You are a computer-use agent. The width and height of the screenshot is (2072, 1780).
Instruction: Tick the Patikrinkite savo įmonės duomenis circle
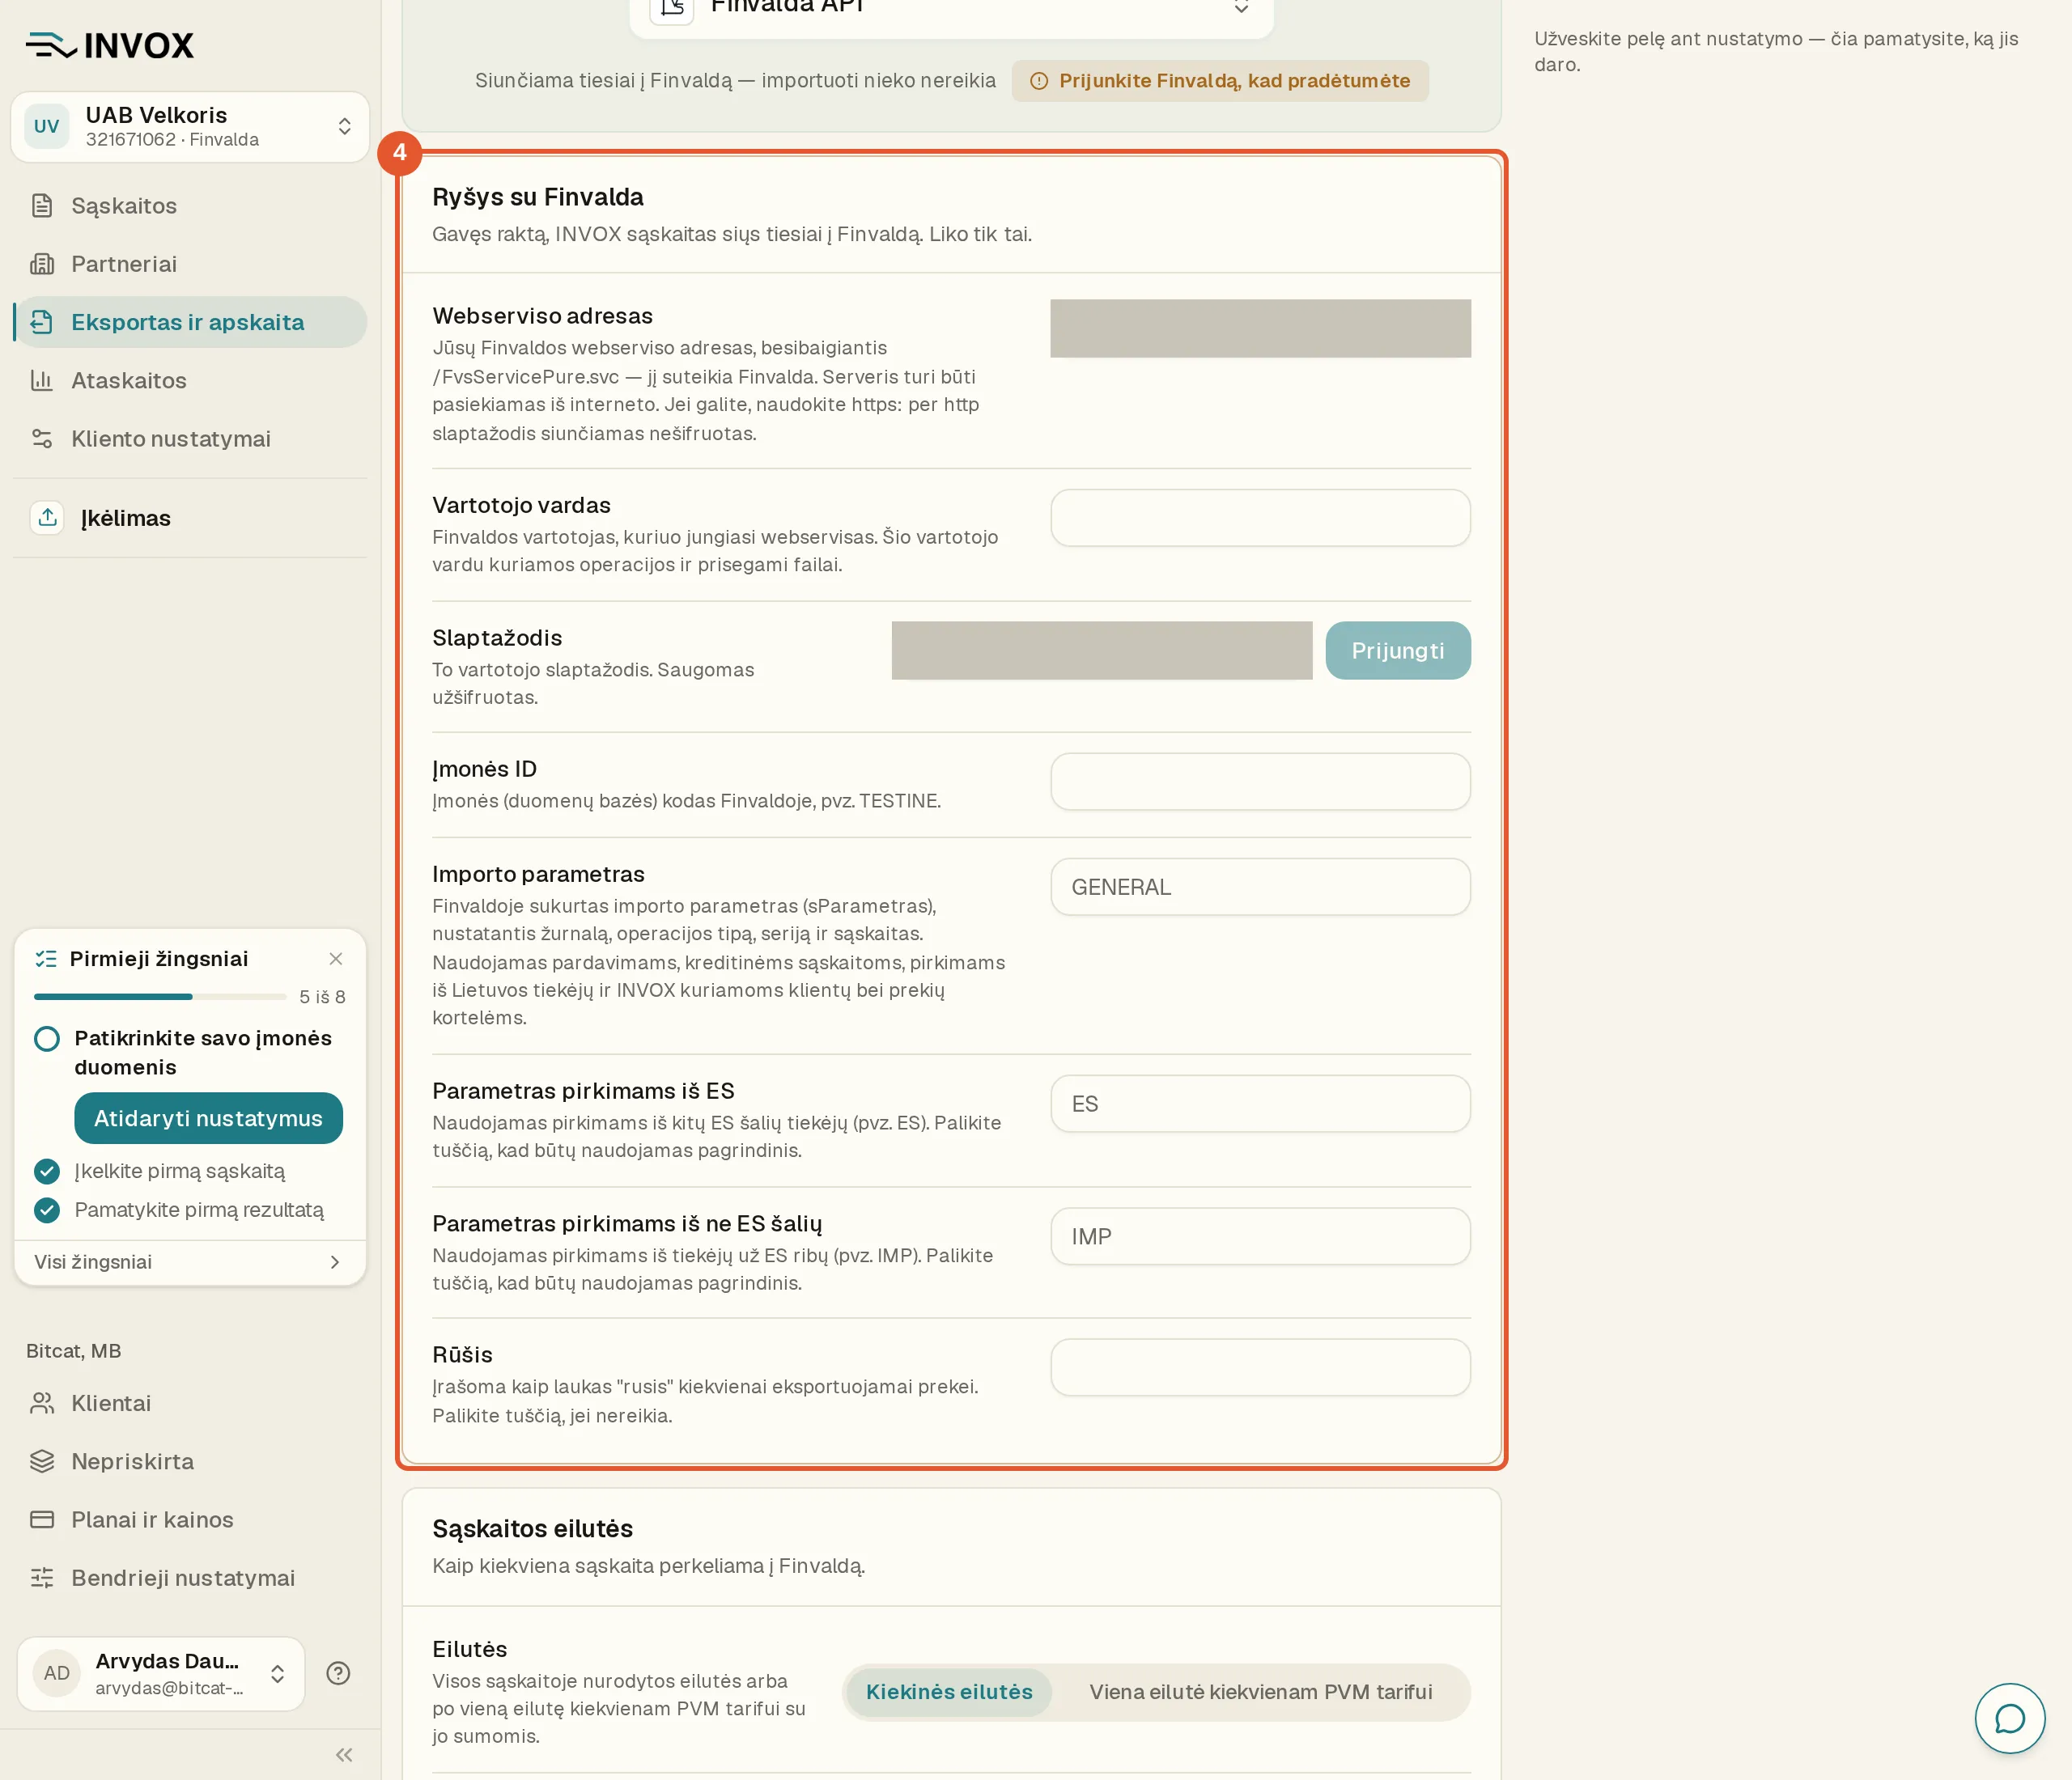47,1038
